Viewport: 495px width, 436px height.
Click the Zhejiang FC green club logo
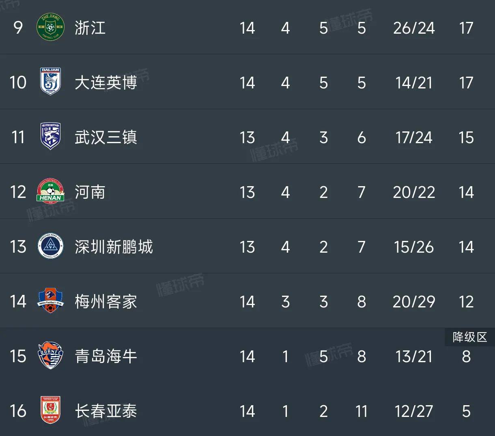tap(51, 28)
